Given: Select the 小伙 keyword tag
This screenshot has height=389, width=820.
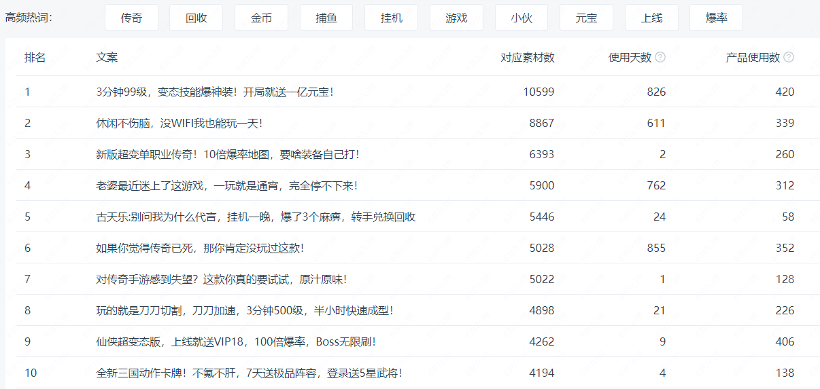Looking at the screenshot, I should pos(522,18).
